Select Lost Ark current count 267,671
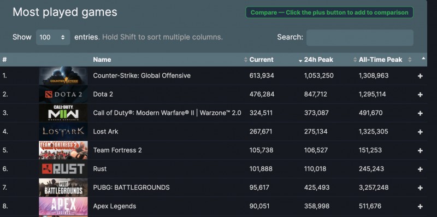 261,131
